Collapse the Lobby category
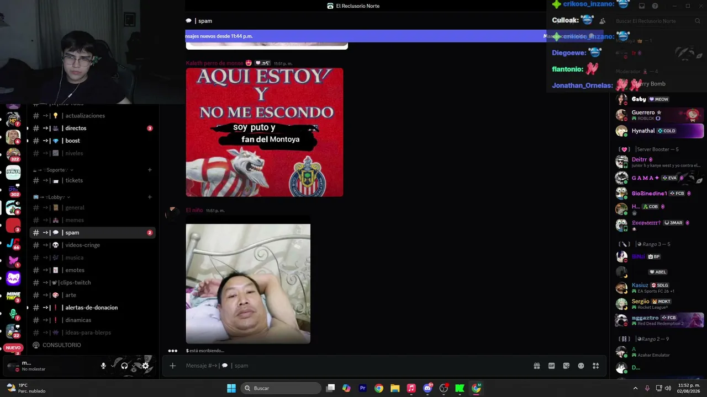Screen dimensions: 707x397 click(x=52, y=197)
